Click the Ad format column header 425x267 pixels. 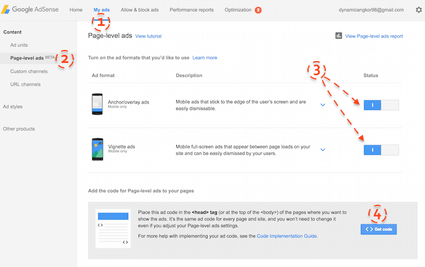pyautogui.click(x=103, y=75)
